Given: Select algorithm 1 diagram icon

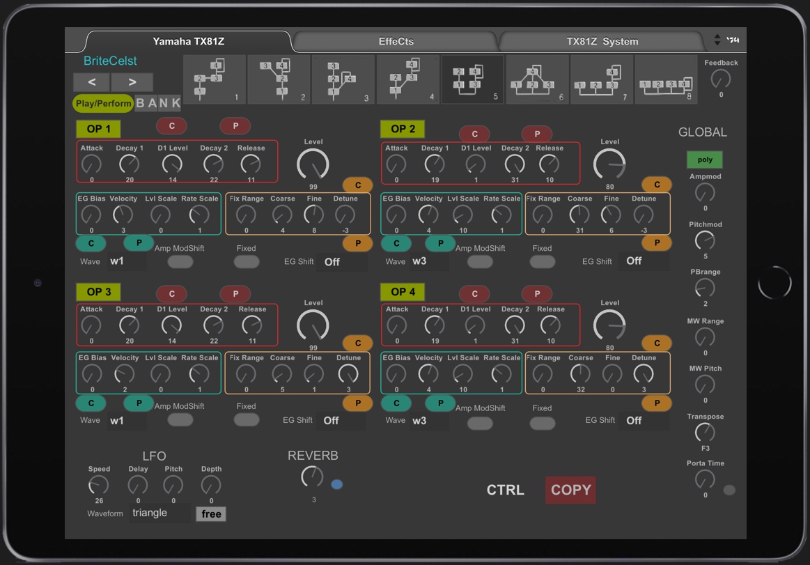Looking at the screenshot, I should click(x=214, y=79).
